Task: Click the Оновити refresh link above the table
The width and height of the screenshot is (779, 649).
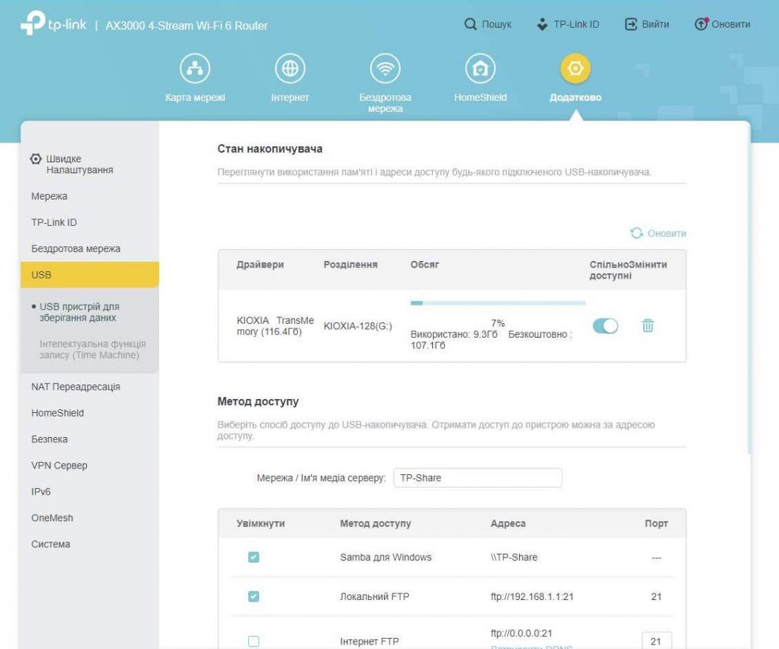Action: 659,233
